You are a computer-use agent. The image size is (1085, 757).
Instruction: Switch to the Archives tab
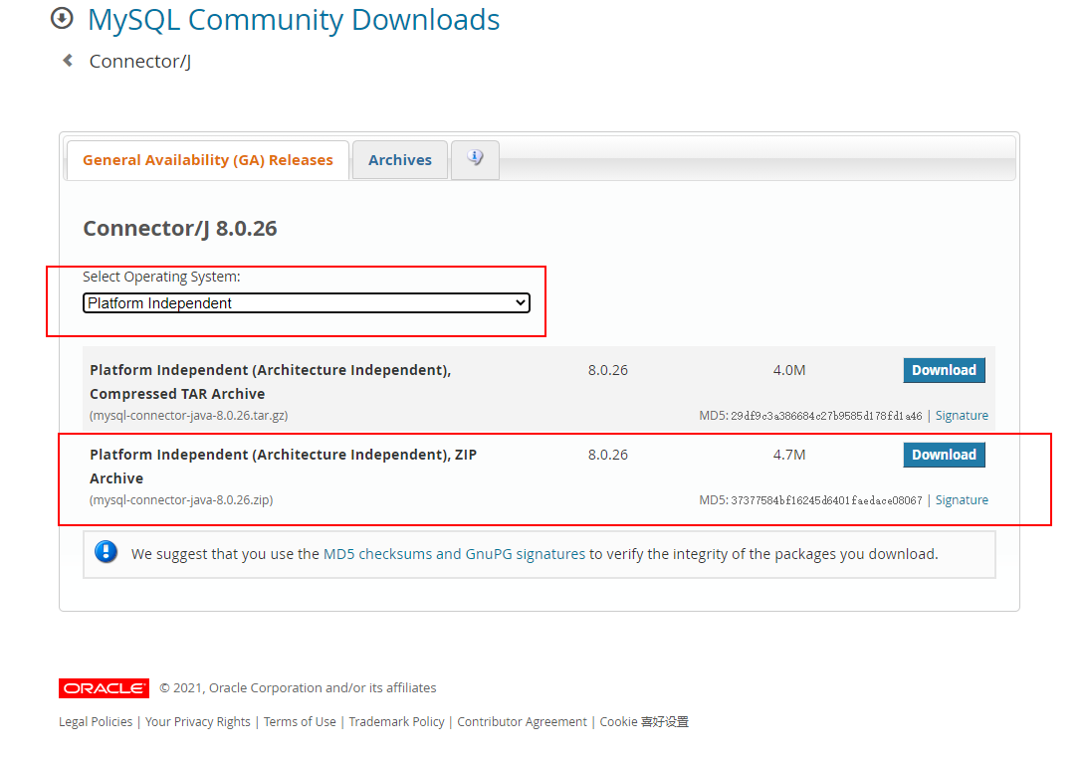(400, 160)
